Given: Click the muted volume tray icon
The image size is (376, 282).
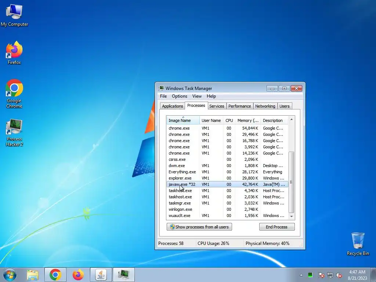Looking at the screenshot, I should 339,275.
